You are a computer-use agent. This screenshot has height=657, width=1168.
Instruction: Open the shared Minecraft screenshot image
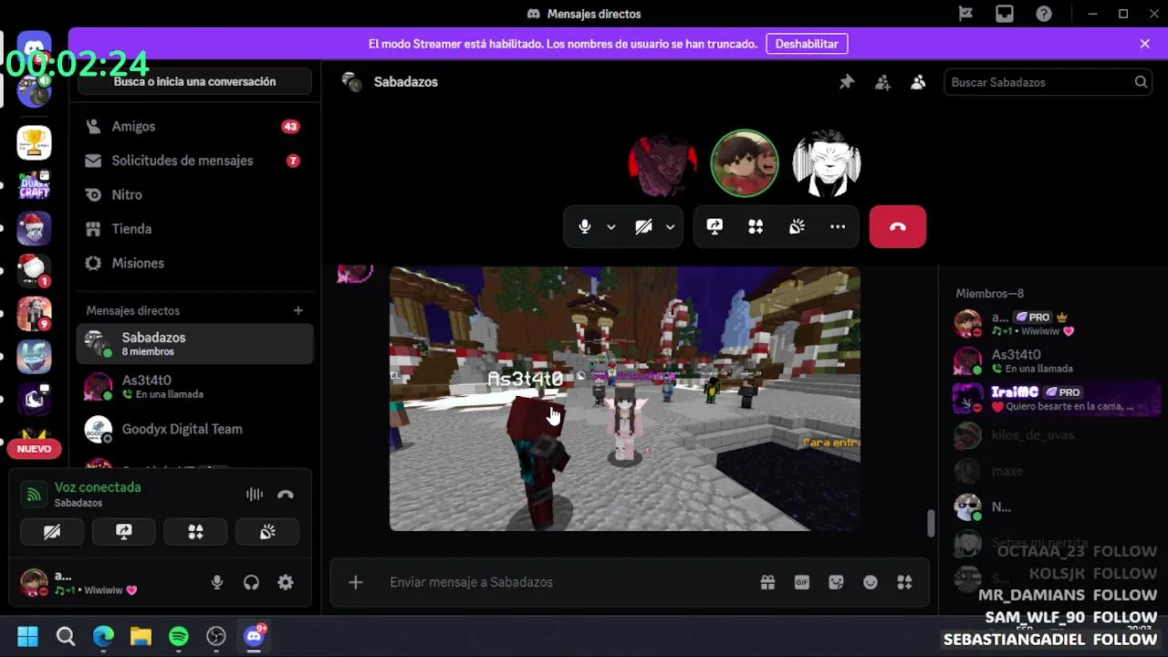click(624, 399)
